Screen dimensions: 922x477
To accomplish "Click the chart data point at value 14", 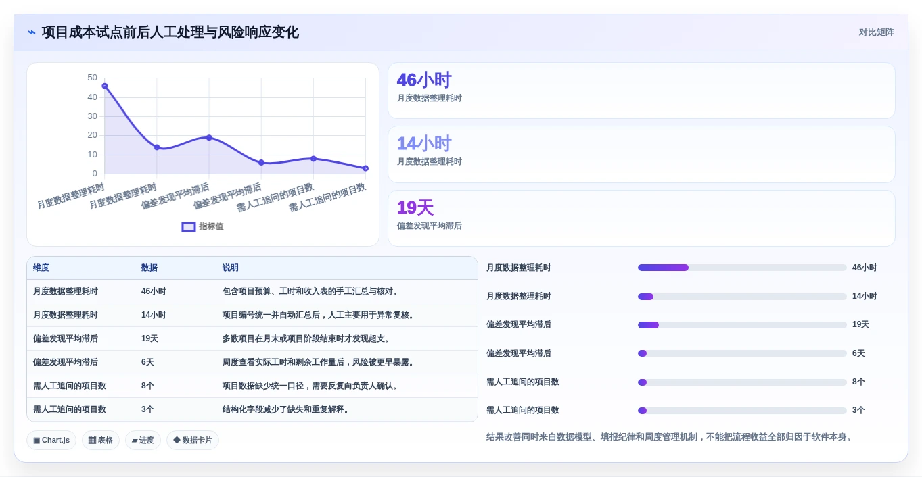I will (157, 147).
